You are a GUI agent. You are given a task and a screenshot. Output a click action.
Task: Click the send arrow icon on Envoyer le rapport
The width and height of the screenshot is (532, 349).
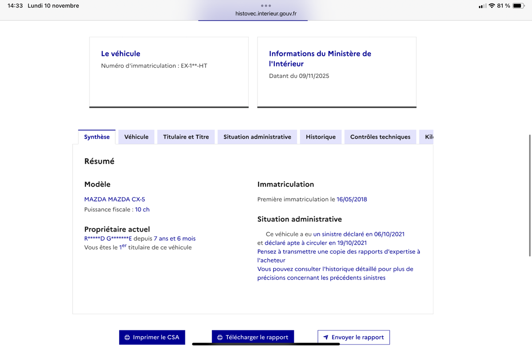click(326, 337)
